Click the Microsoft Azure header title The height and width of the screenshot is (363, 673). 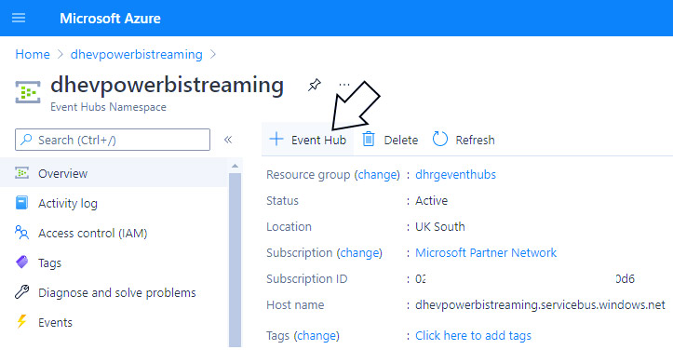111,18
